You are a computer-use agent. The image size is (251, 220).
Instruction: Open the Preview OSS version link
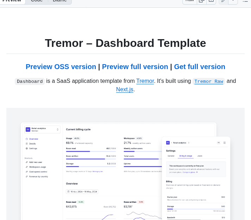[x=61, y=67]
